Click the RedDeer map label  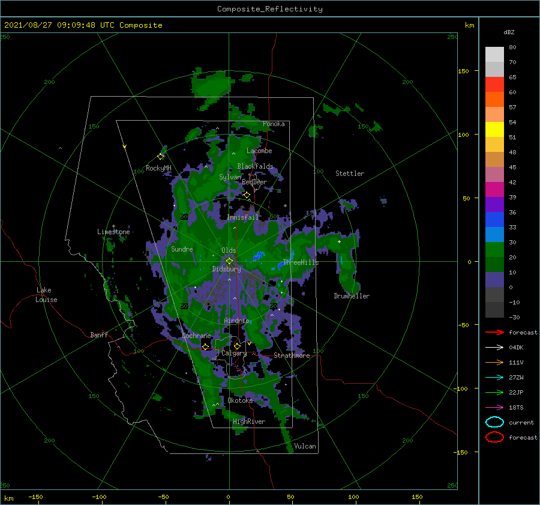click(x=254, y=182)
